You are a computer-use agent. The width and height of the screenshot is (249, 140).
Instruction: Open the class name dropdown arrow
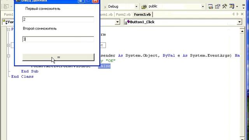pyautogui.click(x=117, y=22)
